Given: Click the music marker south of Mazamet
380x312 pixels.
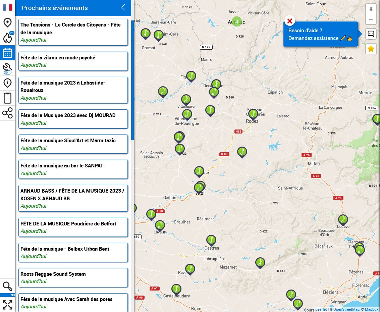Looking at the screenshot, I should pos(260,263).
